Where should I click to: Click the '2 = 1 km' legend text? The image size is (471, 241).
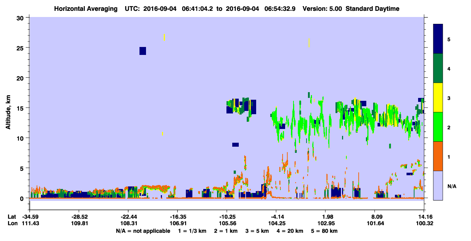tap(226, 231)
